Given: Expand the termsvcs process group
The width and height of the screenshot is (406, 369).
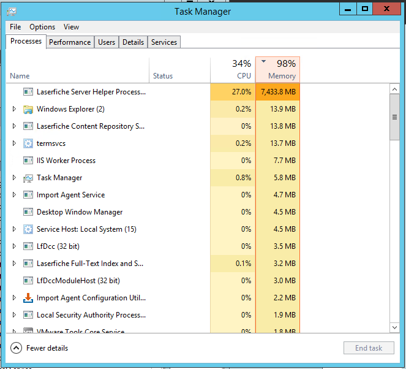Looking at the screenshot, I should pos(14,143).
